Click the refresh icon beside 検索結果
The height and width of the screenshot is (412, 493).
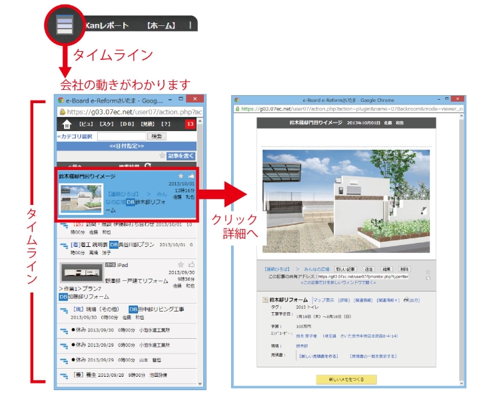pos(147,165)
